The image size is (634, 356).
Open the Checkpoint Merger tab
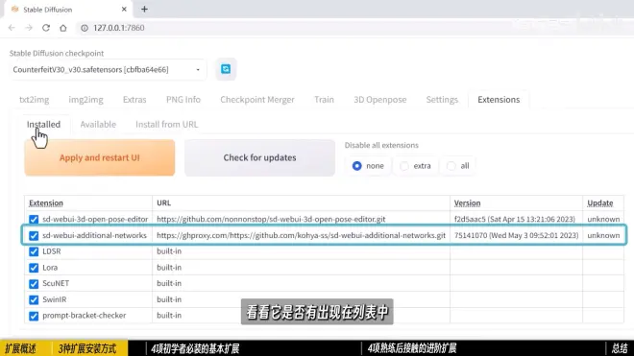[257, 100]
